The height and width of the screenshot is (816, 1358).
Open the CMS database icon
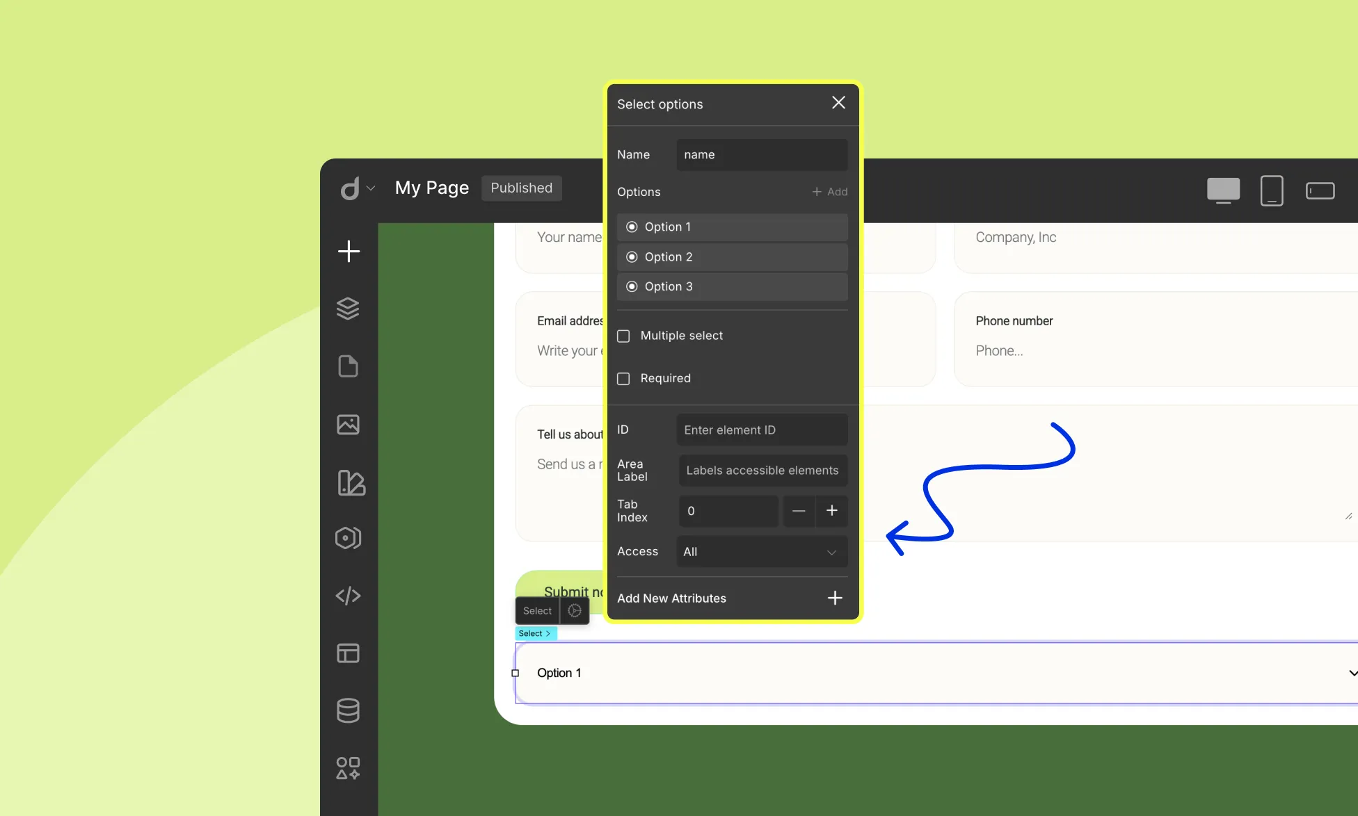(348, 710)
